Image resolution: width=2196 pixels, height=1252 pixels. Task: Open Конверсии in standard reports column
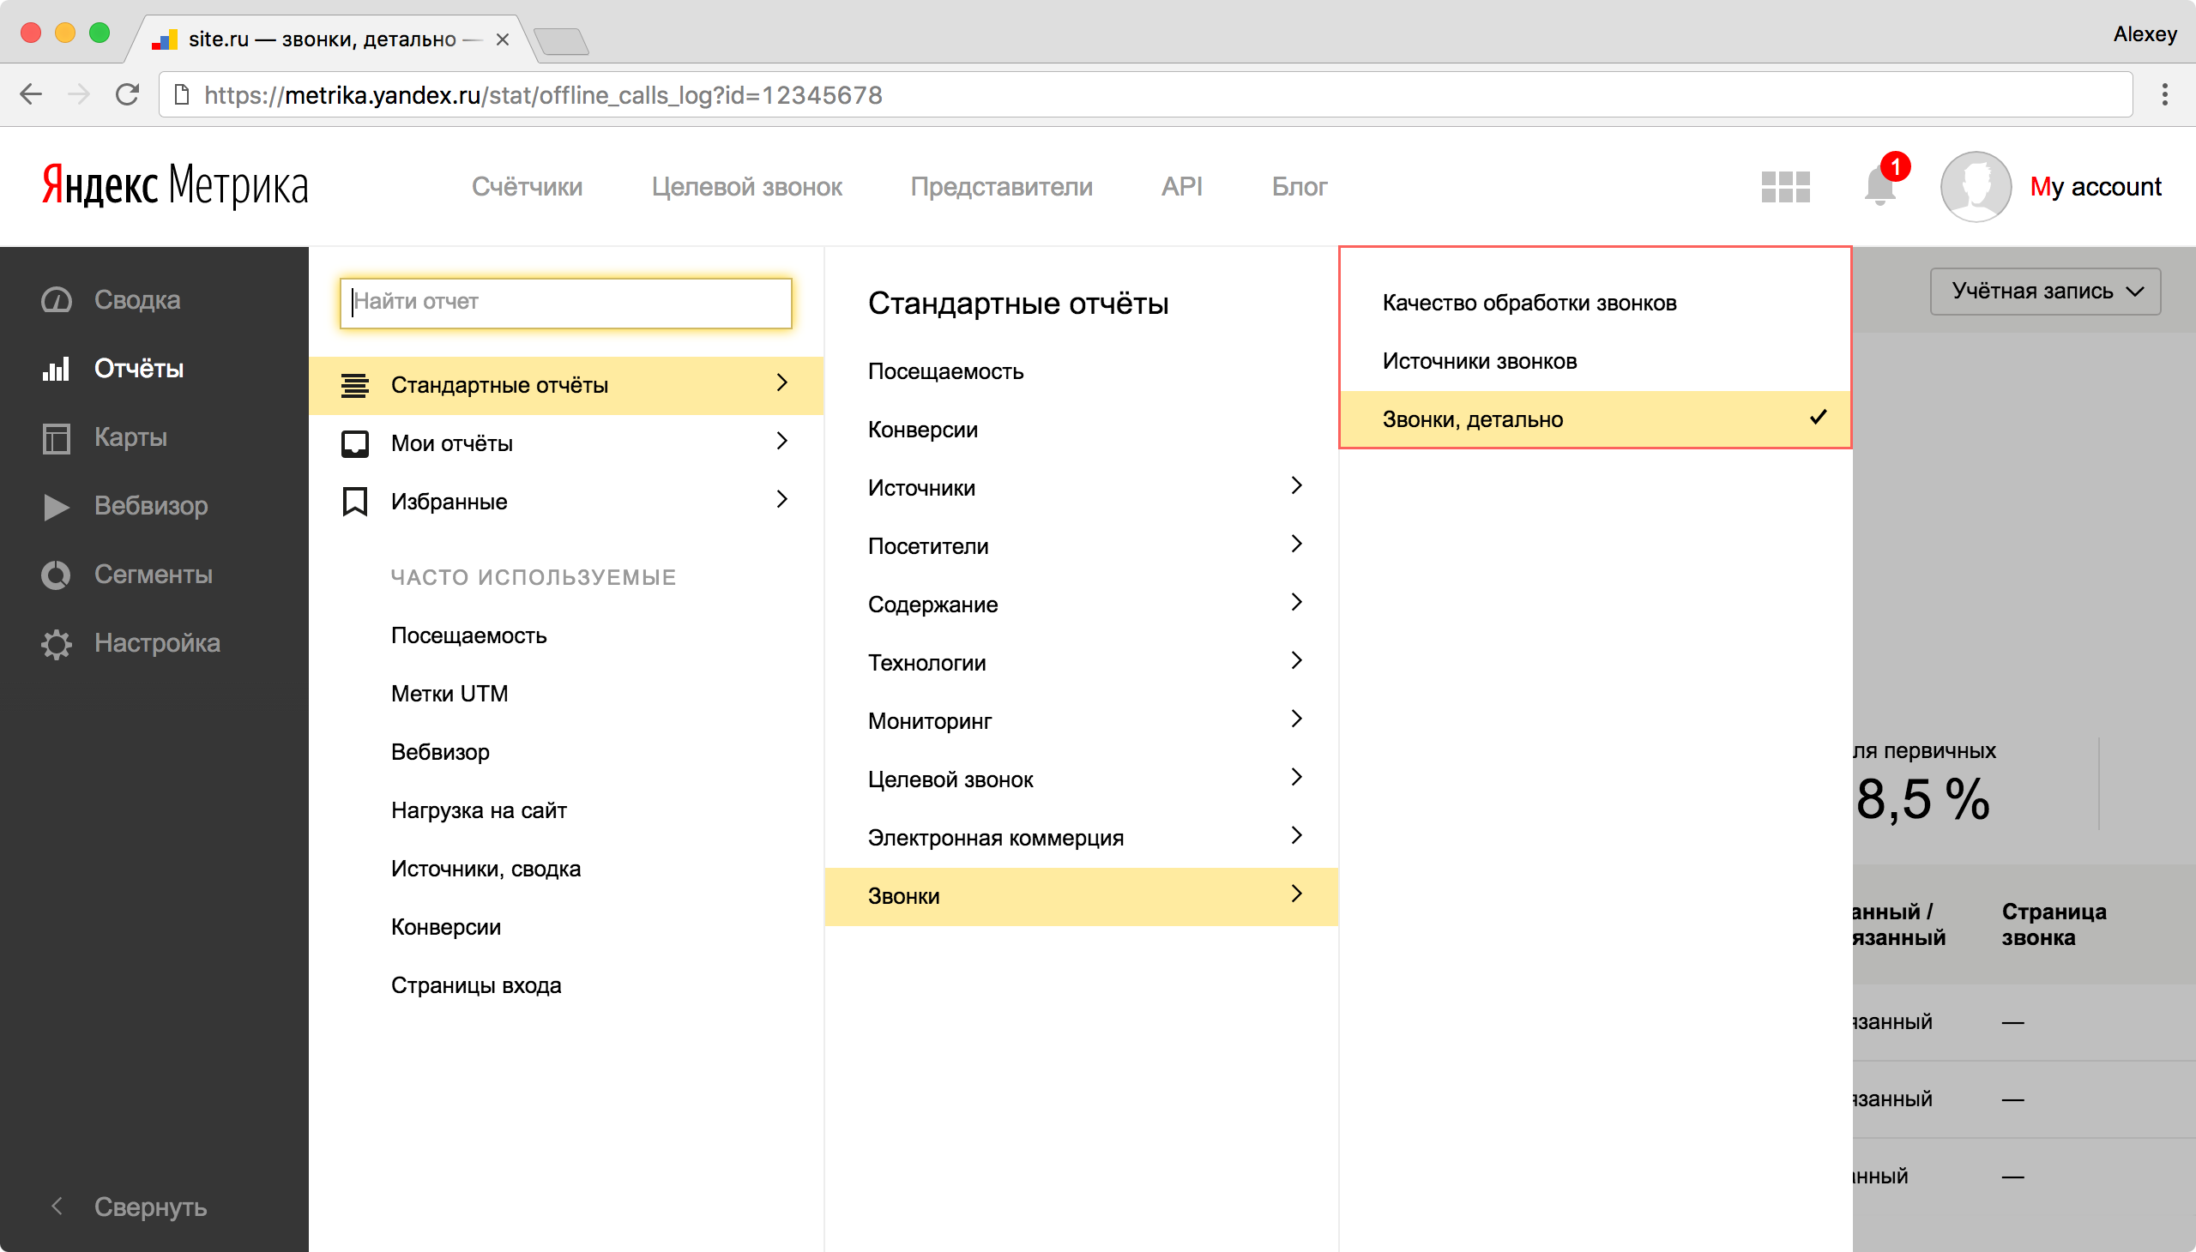[922, 430]
